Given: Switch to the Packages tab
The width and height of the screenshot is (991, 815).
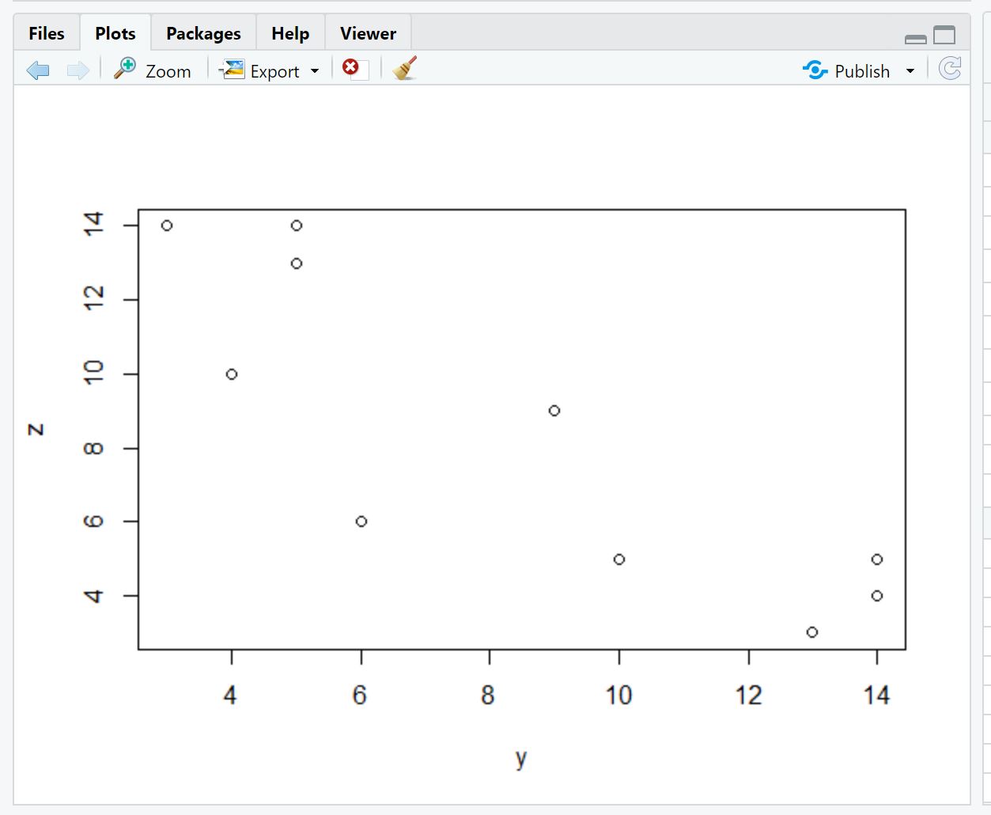Looking at the screenshot, I should [x=202, y=33].
